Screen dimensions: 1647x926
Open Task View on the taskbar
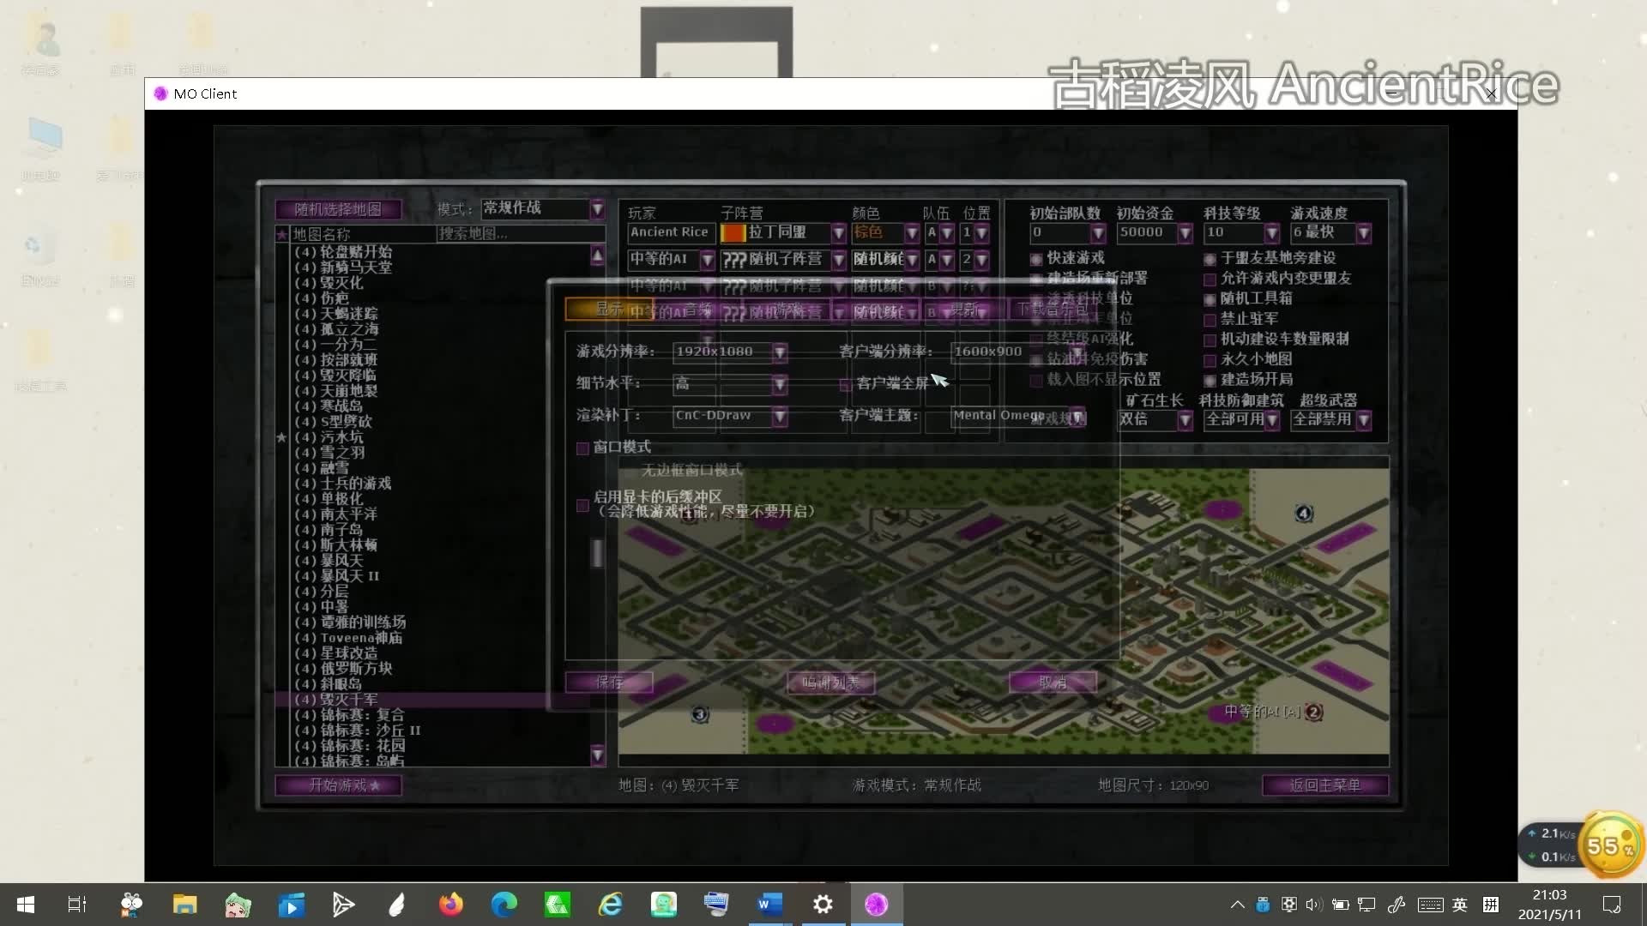click(77, 905)
